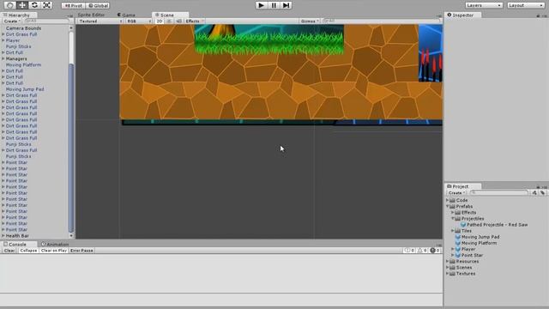This screenshot has width=549, height=309.
Task: Open the Effects dropdown in Scene view
Action: coord(195,21)
